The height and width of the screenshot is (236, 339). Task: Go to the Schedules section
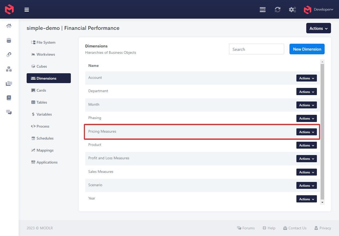pyautogui.click(x=45, y=138)
